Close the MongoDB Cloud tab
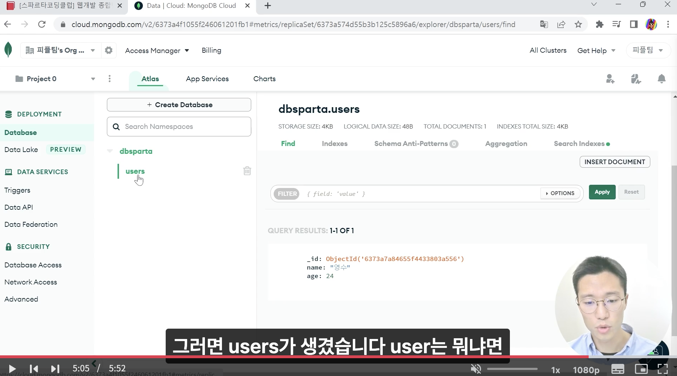Viewport: 677px width, 376px height. [247, 6]
